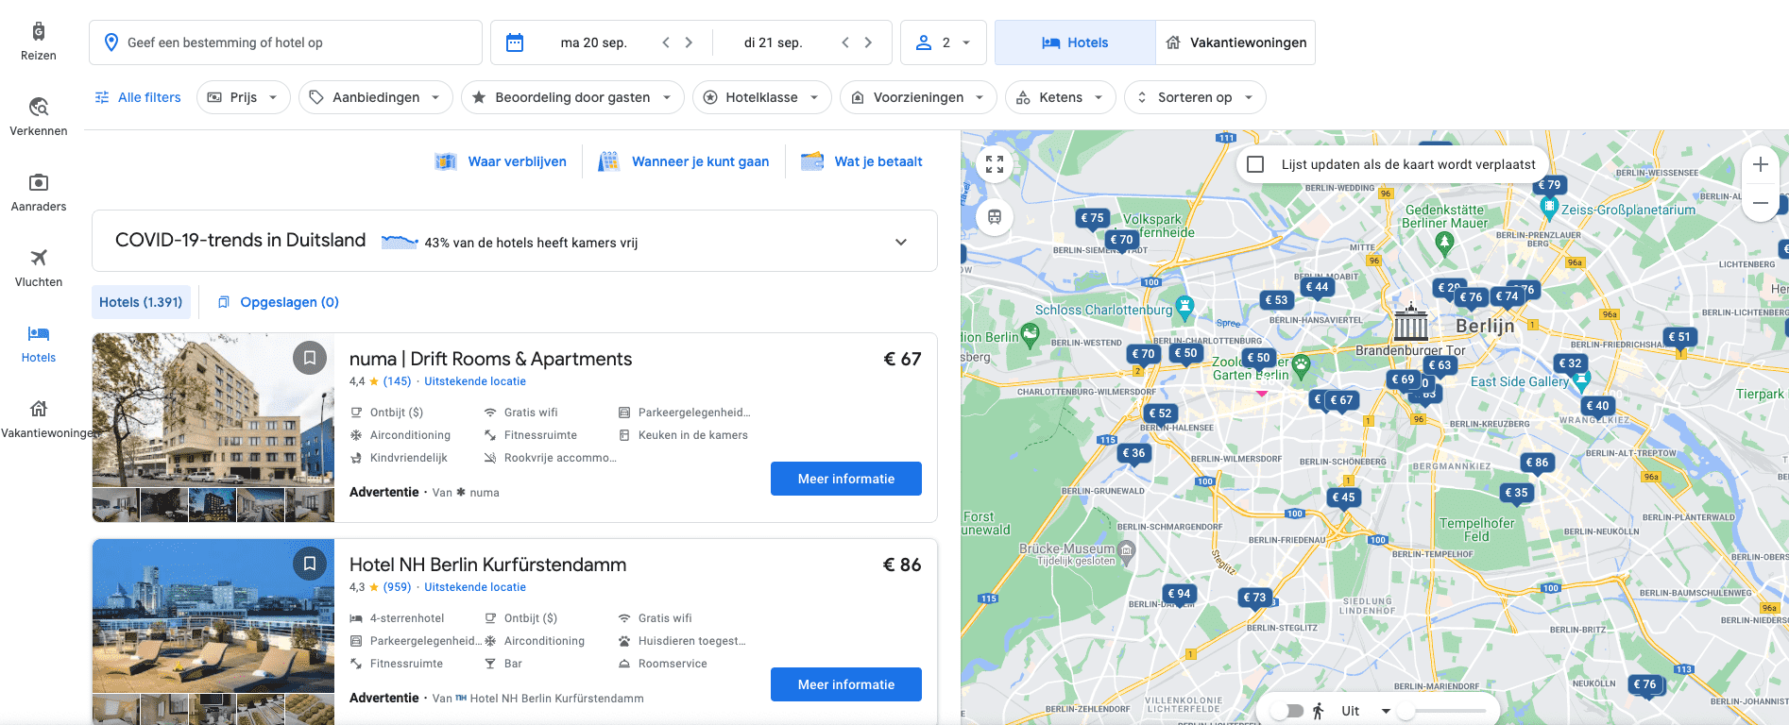The width and height of the screenshot is (1789, 725).
Task: Click the € 75 map price pin
Action: 1092,218
